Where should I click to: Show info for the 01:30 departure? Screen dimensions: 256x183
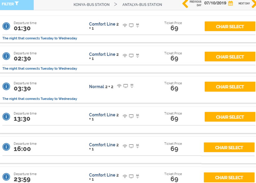tap(6, 26)
